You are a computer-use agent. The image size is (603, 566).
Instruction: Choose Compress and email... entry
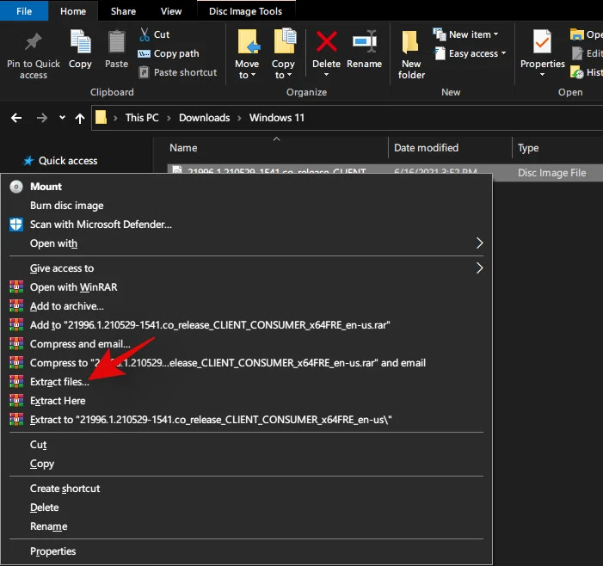246,344
